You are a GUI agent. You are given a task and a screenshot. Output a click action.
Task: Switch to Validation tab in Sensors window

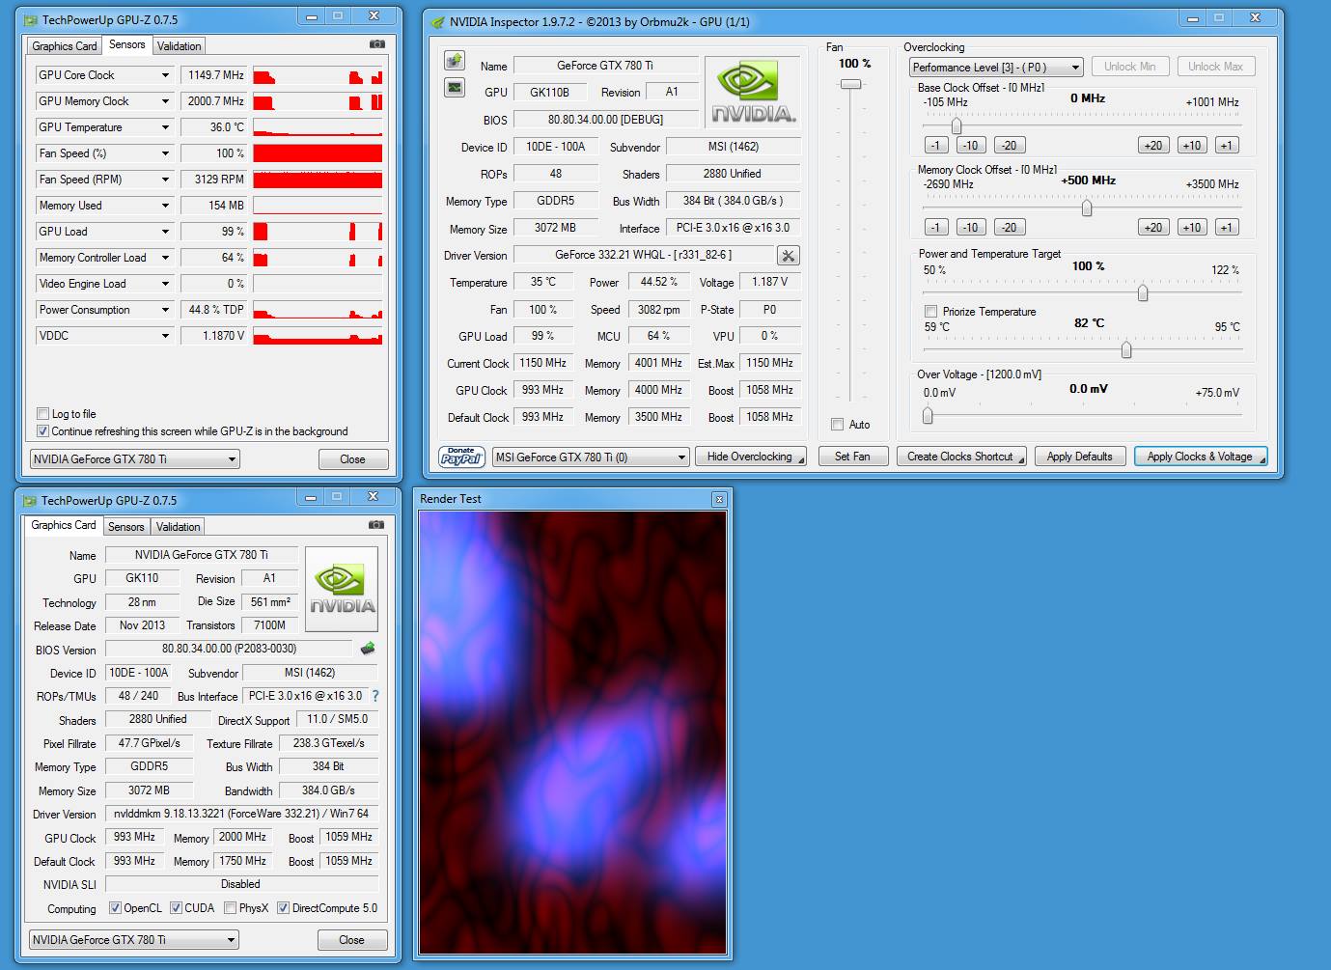click(x=180, y=46)
